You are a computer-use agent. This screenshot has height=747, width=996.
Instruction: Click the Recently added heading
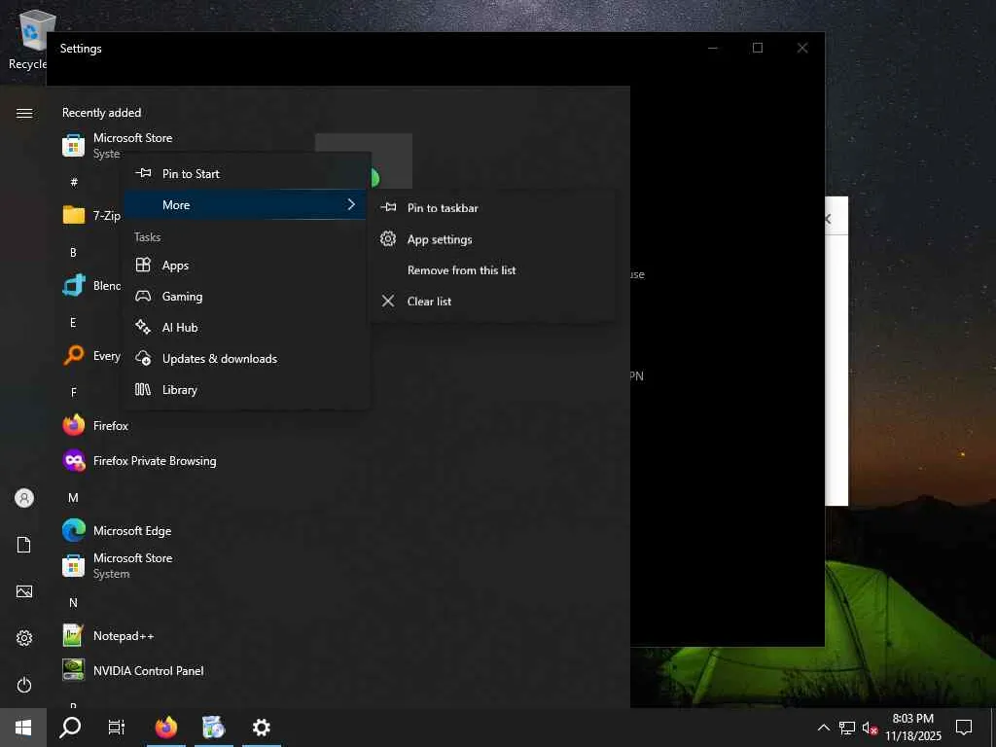[x=101, y=113]
